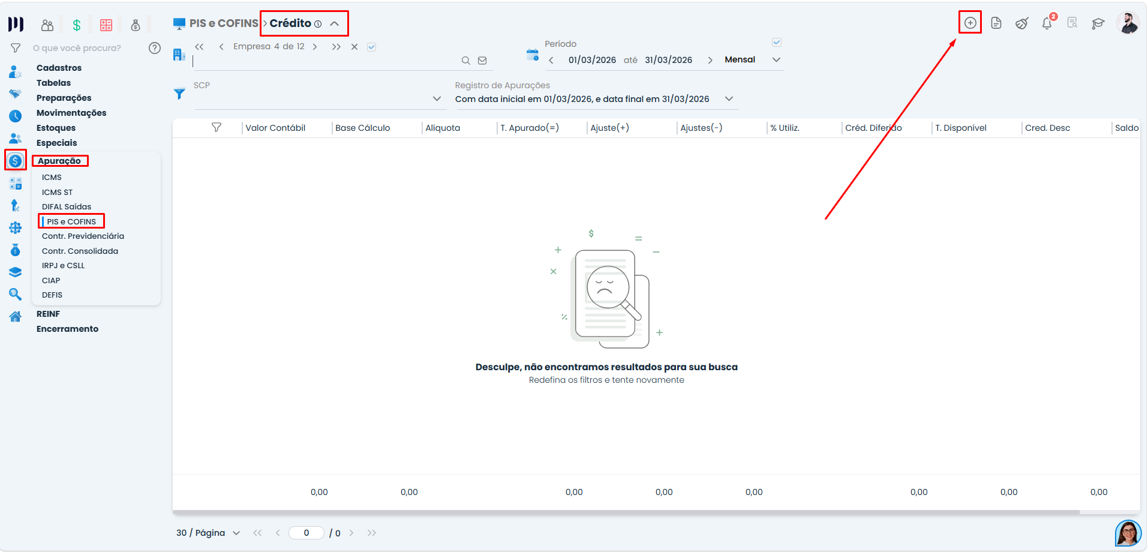
Task: Select the calculator grid sidebar icon
Action: (16, 183)
